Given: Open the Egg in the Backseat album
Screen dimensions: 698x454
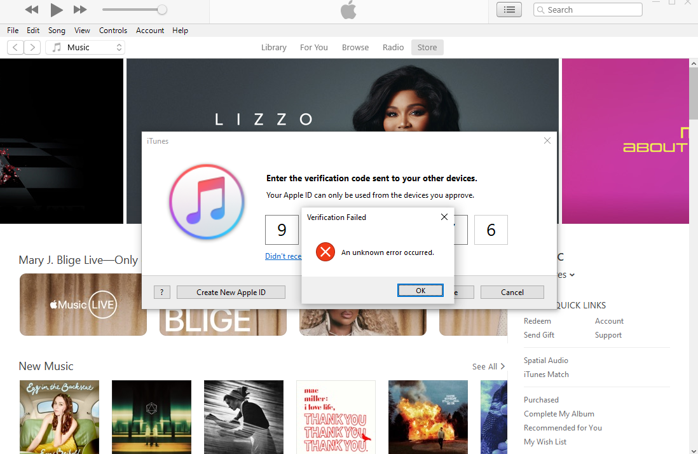Looking at the screenshot, I should coord(59,417).
